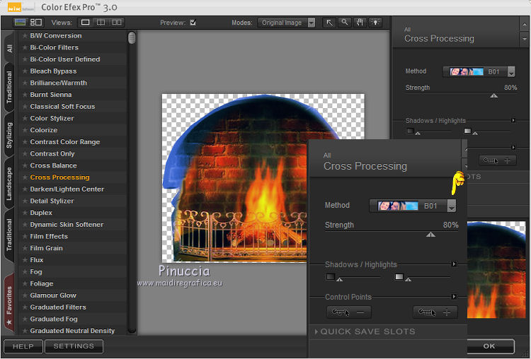Click the Strength slider handle in the top-right panel
Screen dimensions: 531x359
click(494, 95)
